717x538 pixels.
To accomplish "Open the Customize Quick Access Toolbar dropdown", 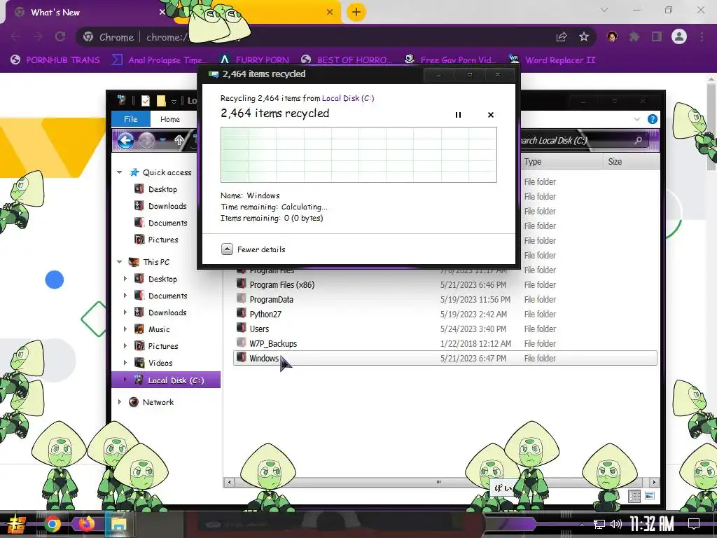I will pyautogui.click(x=174, y=101).
